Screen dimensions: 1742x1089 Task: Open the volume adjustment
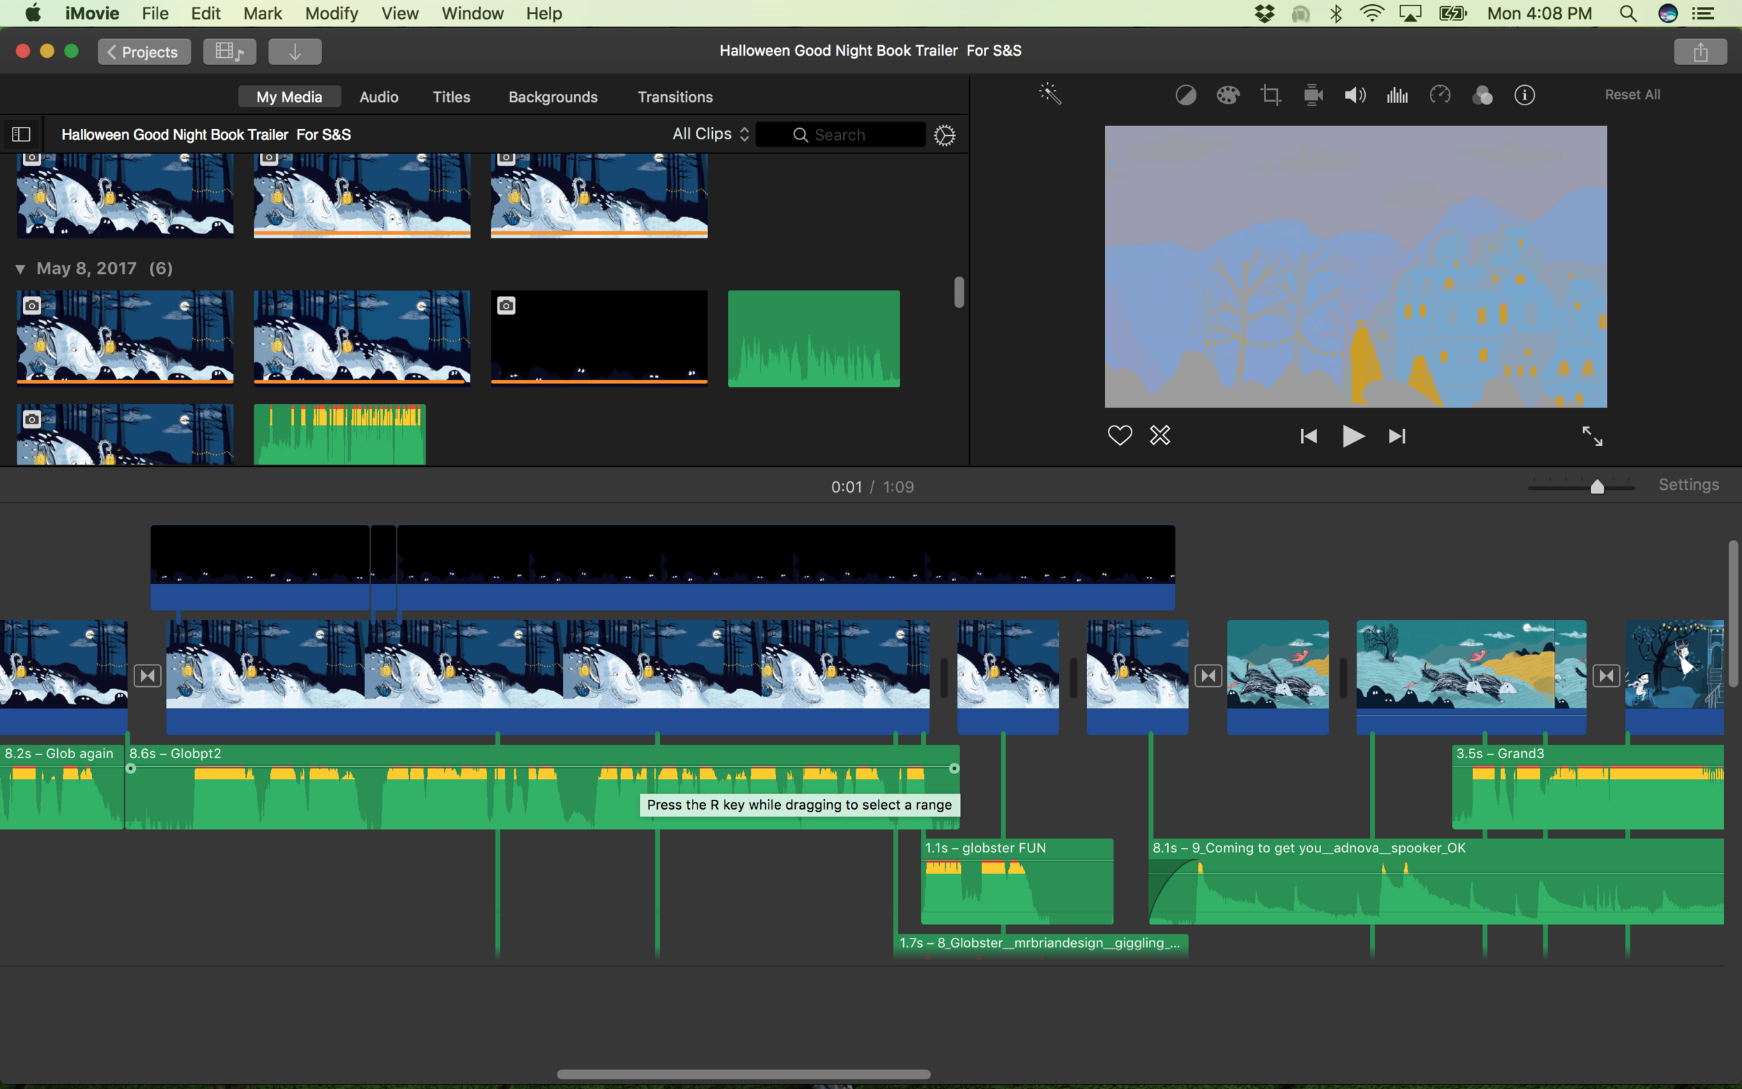tap(1355, 95)
